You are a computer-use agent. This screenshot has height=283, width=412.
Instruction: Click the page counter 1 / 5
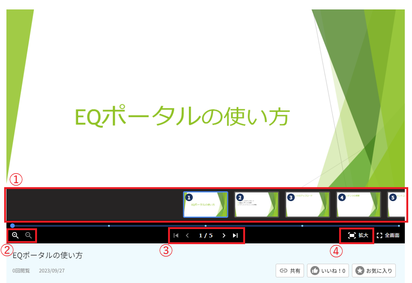pos(206,235)
